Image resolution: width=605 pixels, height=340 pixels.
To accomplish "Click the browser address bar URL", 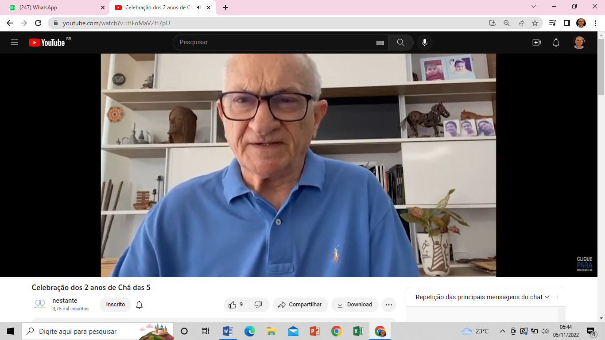I will point(116,23).
